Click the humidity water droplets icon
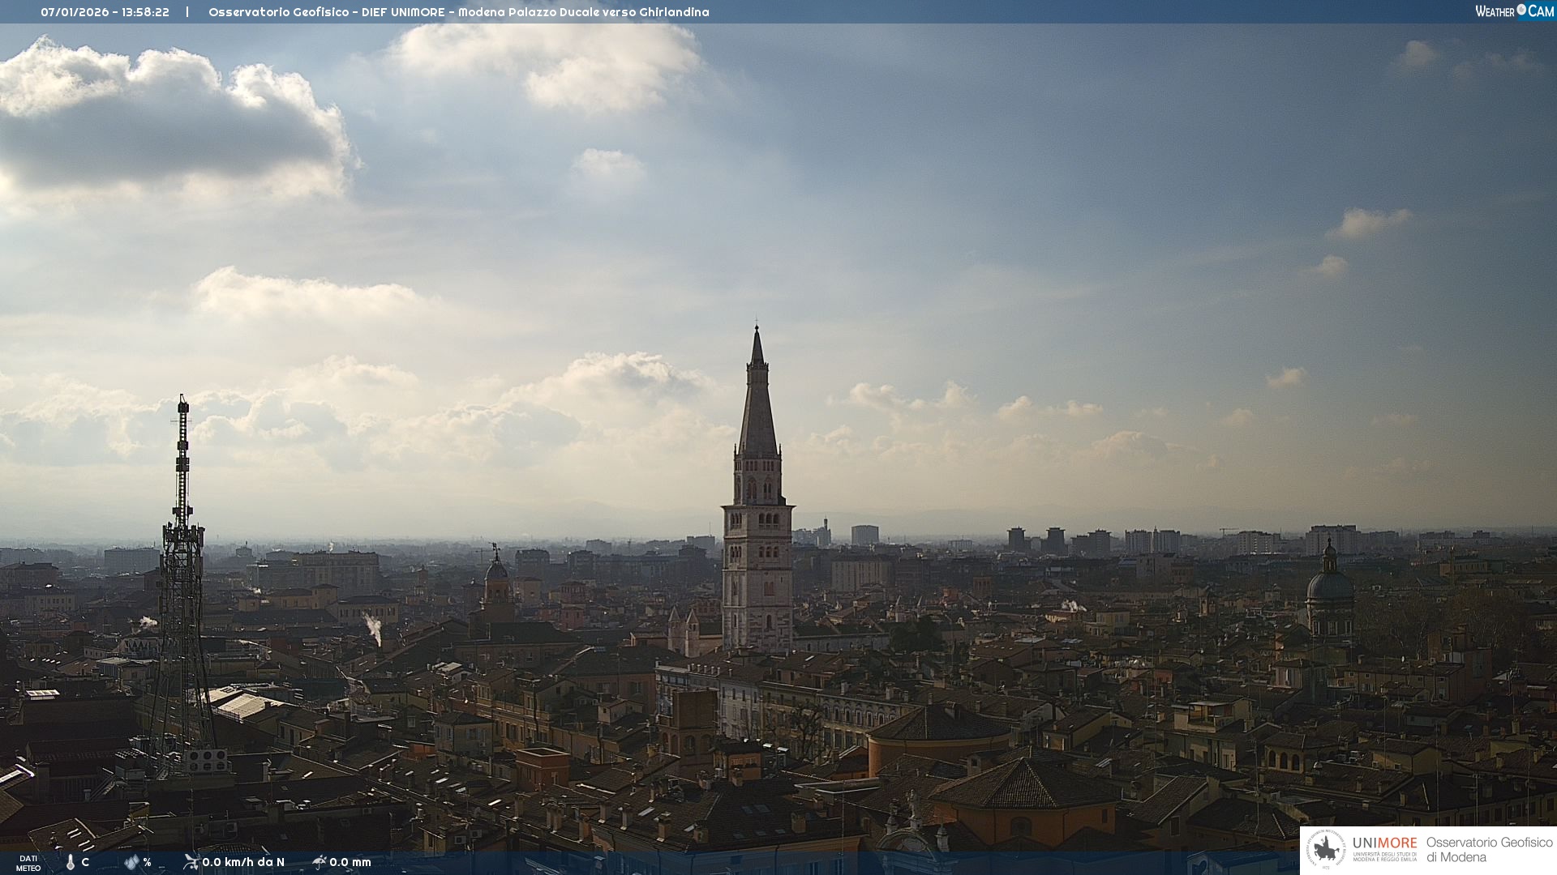This screenshot has width=1557, height=875. (x=131, y=862)
